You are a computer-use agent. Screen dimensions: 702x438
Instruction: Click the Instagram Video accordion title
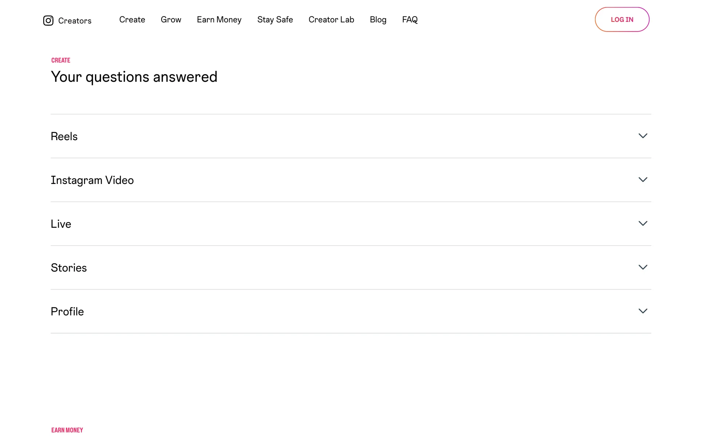92,180
